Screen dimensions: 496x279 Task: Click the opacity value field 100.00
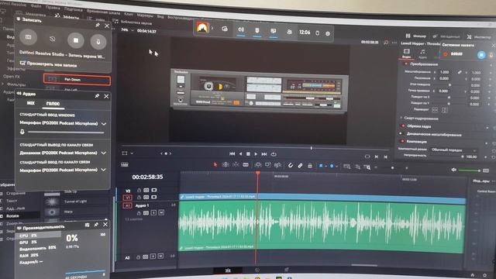[x=471, y=157]
